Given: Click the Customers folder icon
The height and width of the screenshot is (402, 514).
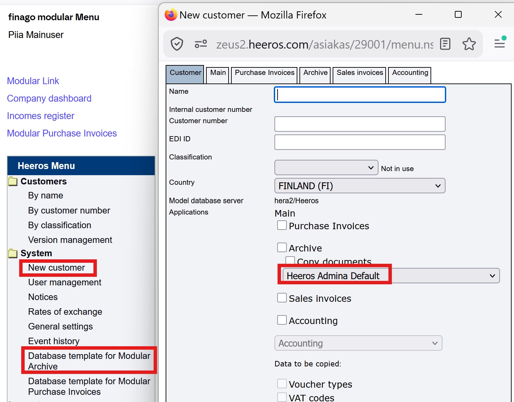Looking at the screenshot, I should tap(13, 181).
